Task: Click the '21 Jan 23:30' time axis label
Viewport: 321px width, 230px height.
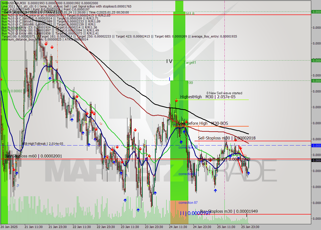Action: [57, 227]
